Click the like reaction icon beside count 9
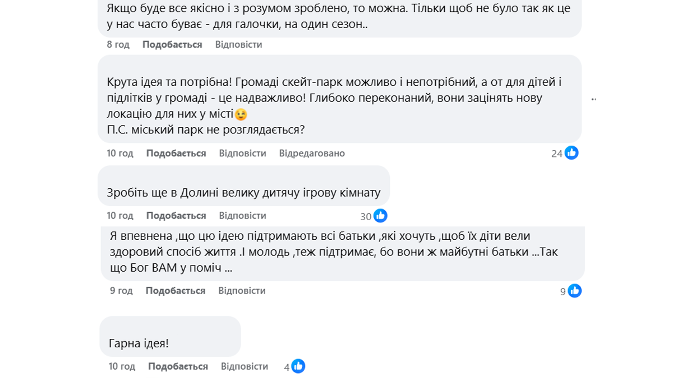 574,291
